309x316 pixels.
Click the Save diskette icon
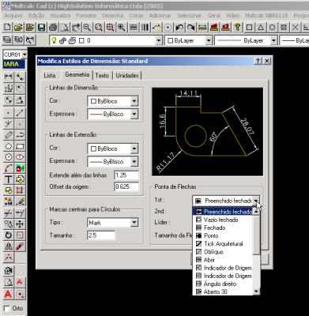click(41, 27)
